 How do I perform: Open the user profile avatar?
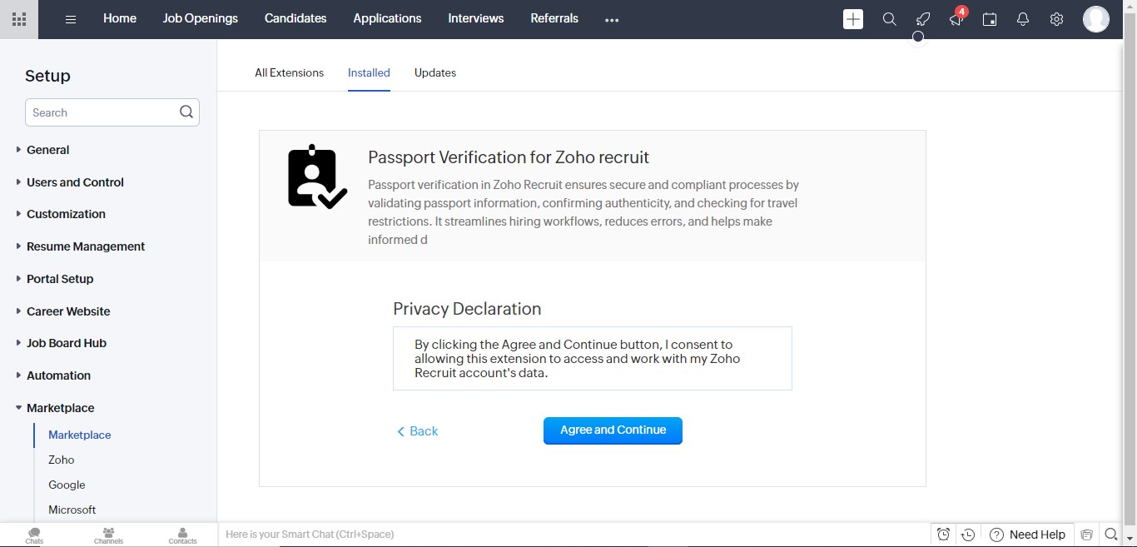click(x=1096, y=19)
